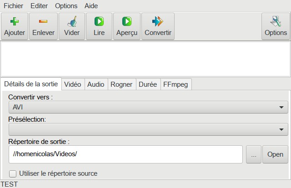Viewport: 291px width, 188px height.
Task: Switch to the Audio tab
Action: tap(96, 84)
